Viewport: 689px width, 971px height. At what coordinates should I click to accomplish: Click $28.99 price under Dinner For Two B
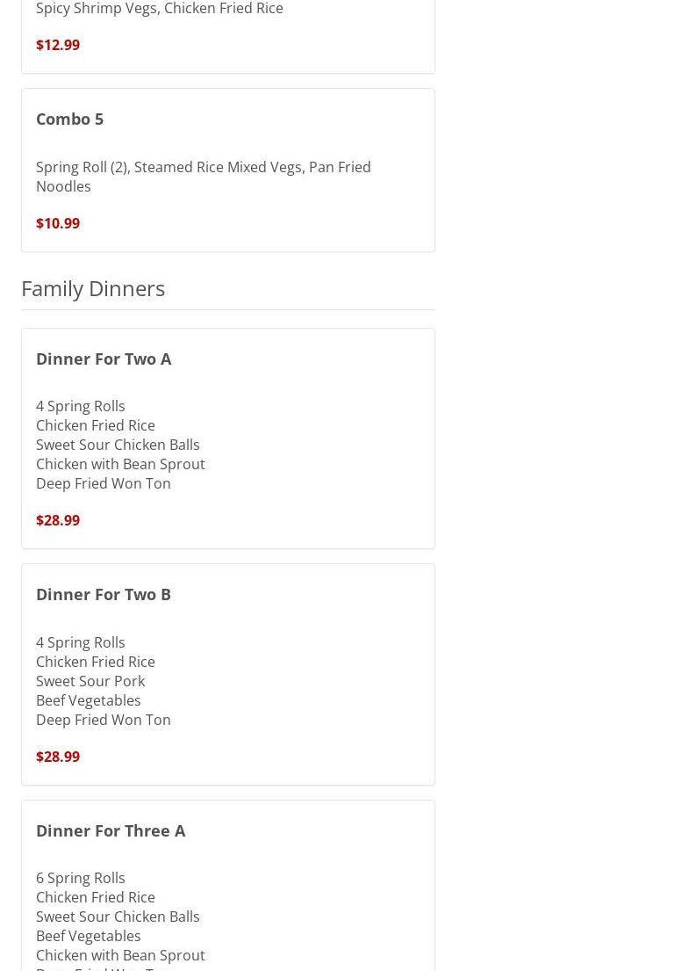58,757
